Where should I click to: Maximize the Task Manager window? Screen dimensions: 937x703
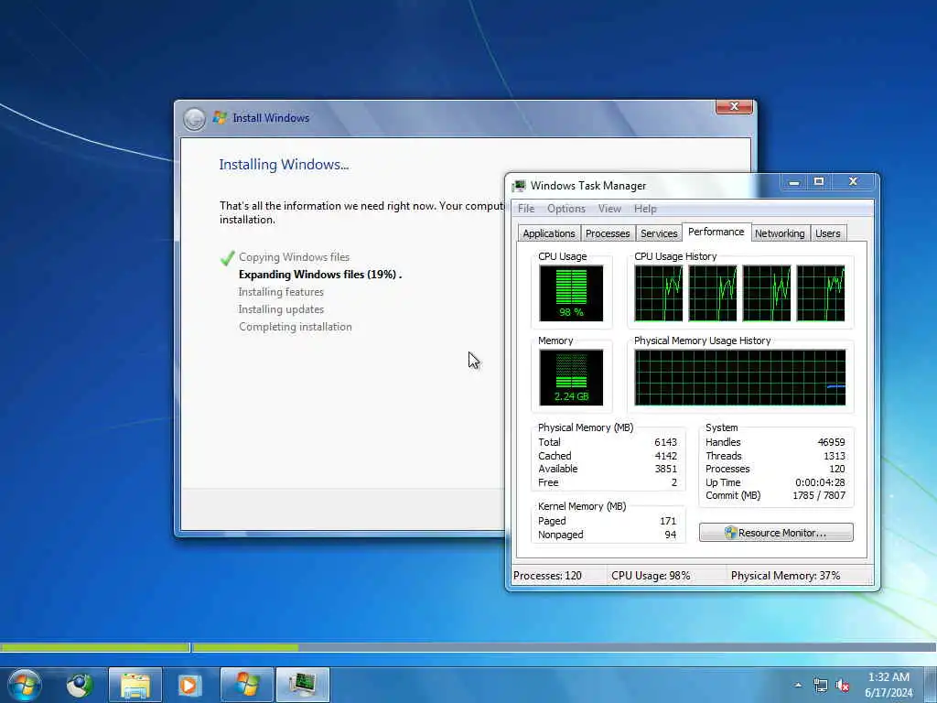(819, 182)
